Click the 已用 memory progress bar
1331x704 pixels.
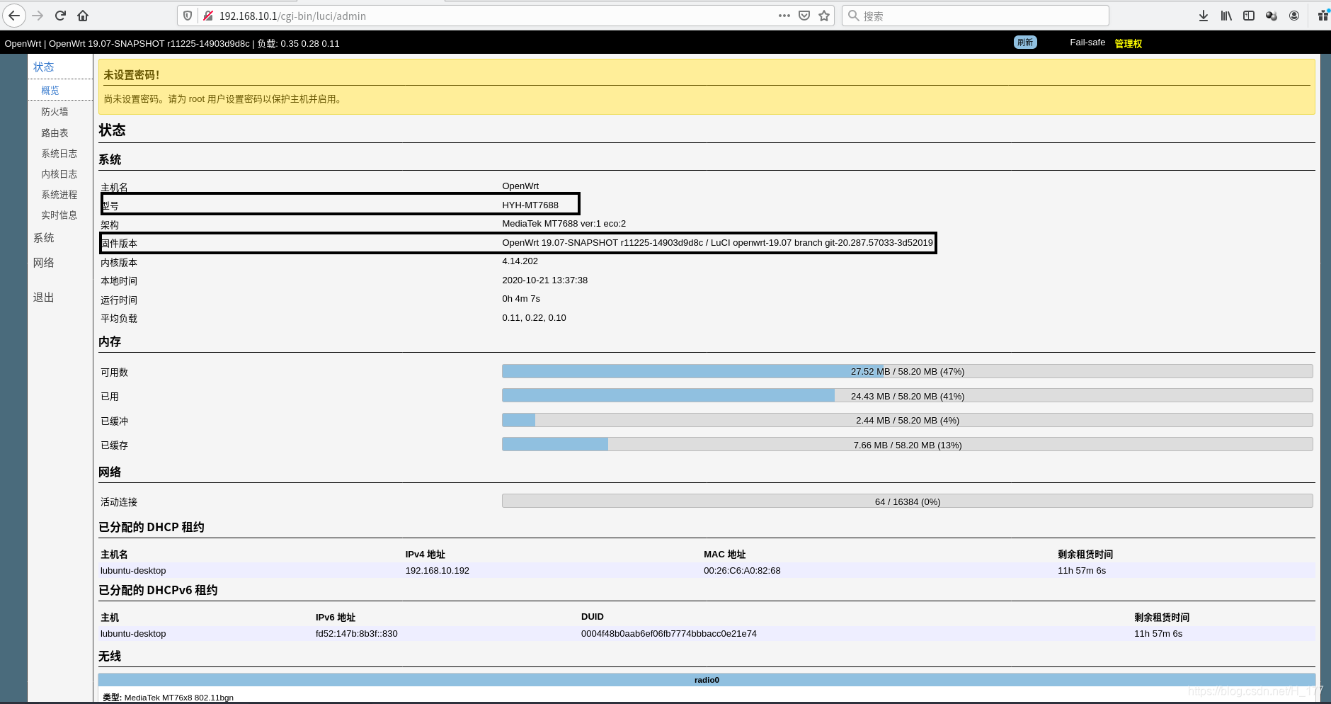907,396
